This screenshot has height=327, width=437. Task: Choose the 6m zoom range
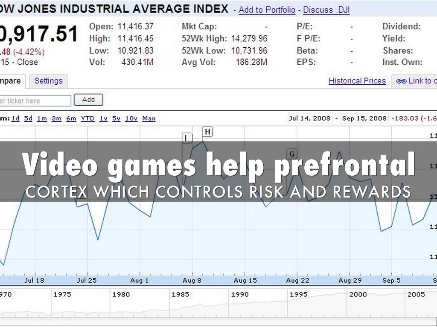pos(71,118)
